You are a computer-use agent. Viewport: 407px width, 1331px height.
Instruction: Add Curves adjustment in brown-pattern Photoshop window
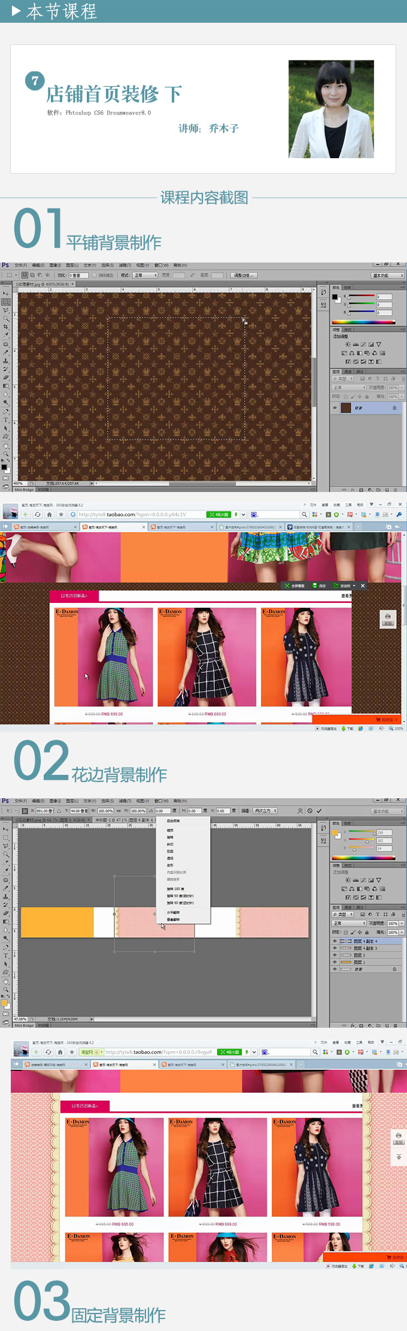click(363, 344)
